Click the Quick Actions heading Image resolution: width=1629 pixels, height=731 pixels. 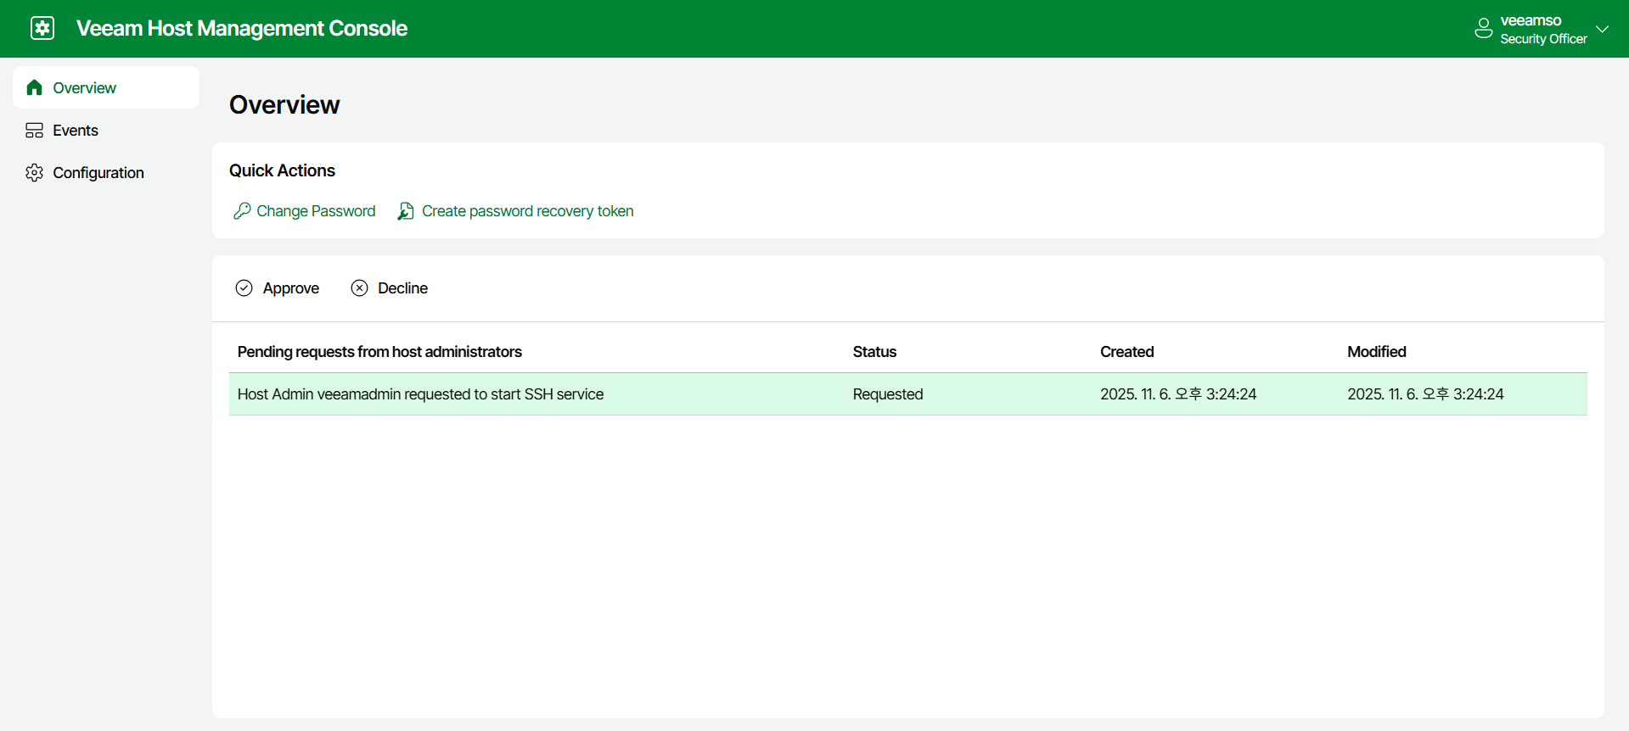coord(282,170)
